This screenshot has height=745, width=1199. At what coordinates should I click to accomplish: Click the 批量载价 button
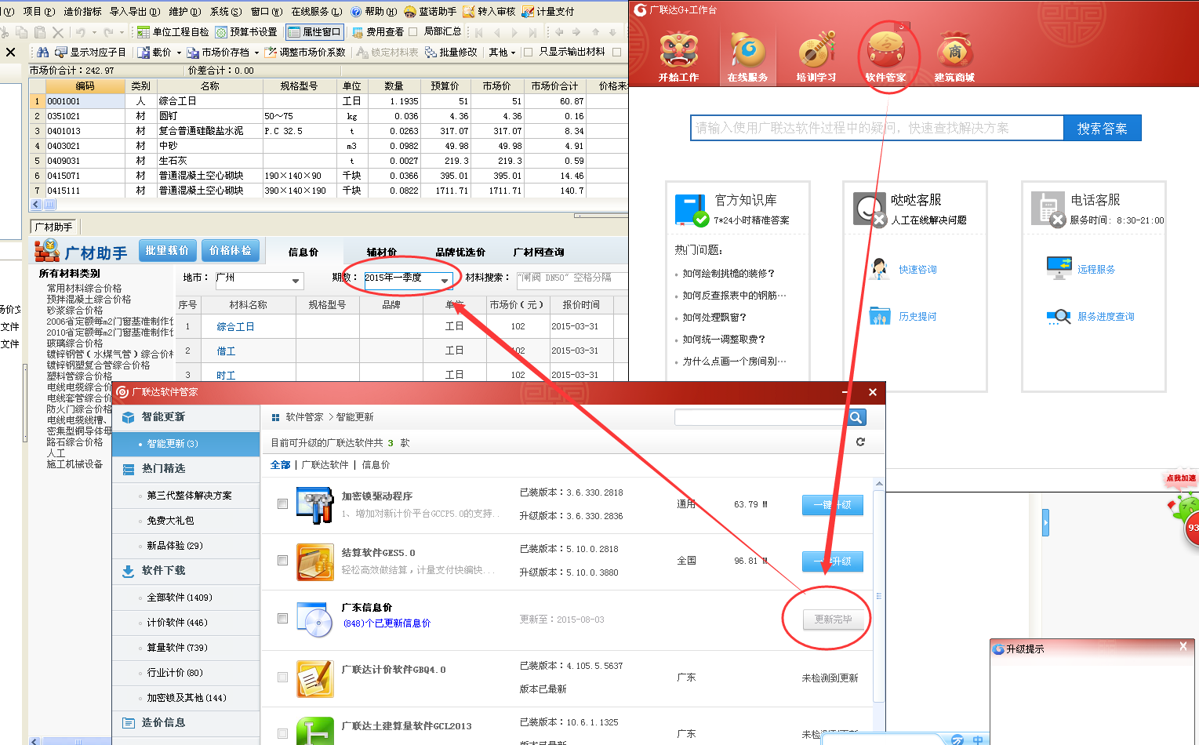click(x=167, y=250)
